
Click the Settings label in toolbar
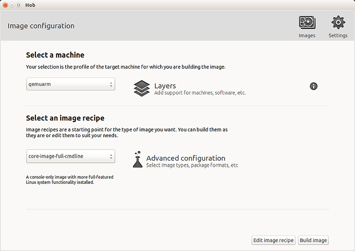click(x=338, y=35)
